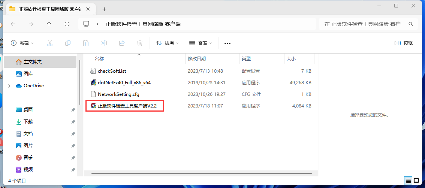Select file name 正版软件检查工具客户端V2.2
The height and width of the screenshot is (188, 425).
tap(127, 106)
